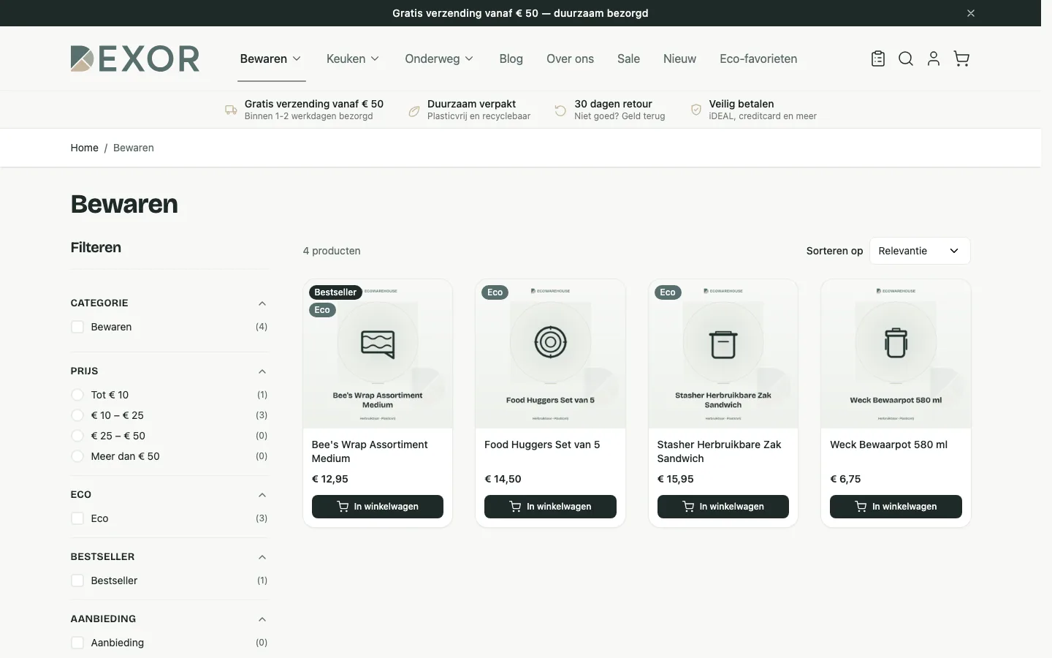Click the shield icon for Veilig betalen
This screenshot has width=1052, height=658.
click(x=696, y=110)
